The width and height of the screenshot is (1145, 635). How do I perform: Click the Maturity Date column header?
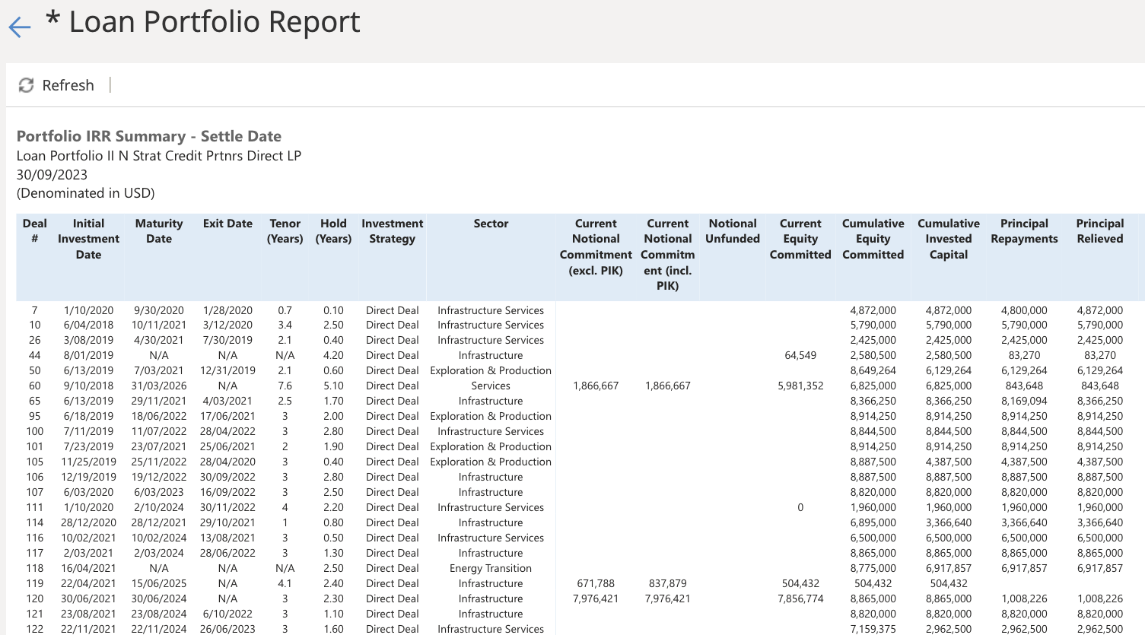click(159, 231)
